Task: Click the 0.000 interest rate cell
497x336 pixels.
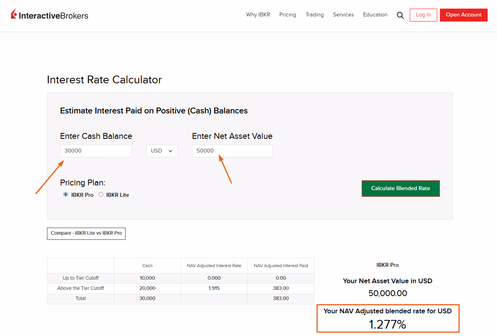Action: [214, 278]
